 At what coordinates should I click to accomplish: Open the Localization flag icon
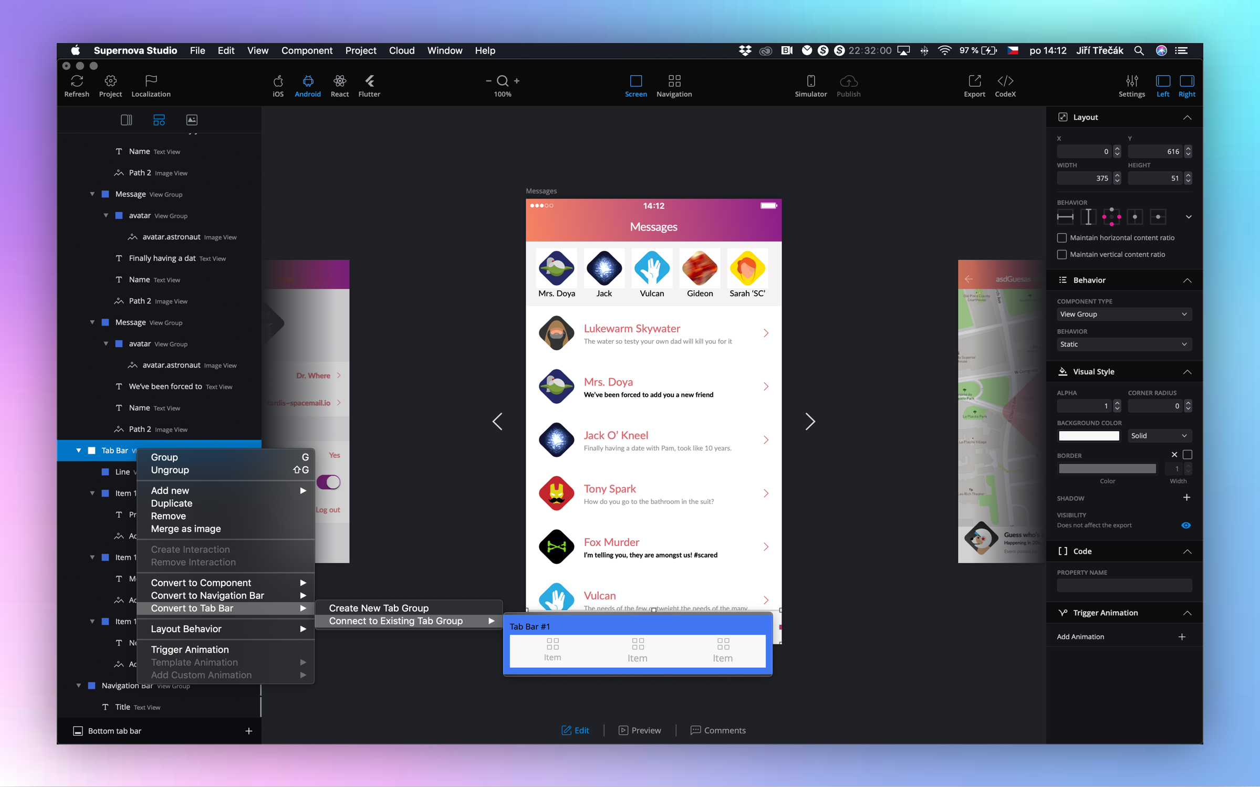(151, 81)
